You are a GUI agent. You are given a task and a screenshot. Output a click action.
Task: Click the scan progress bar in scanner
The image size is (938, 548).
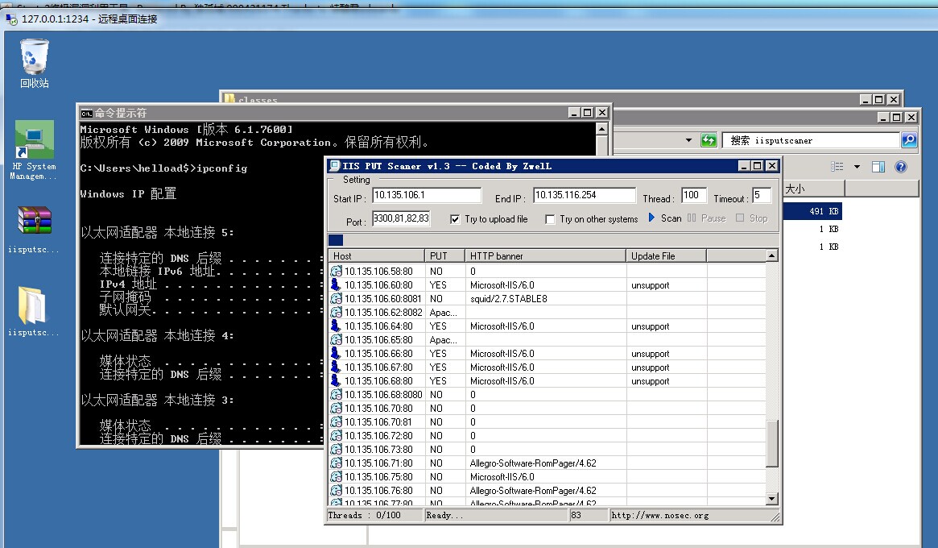(553, 240)
